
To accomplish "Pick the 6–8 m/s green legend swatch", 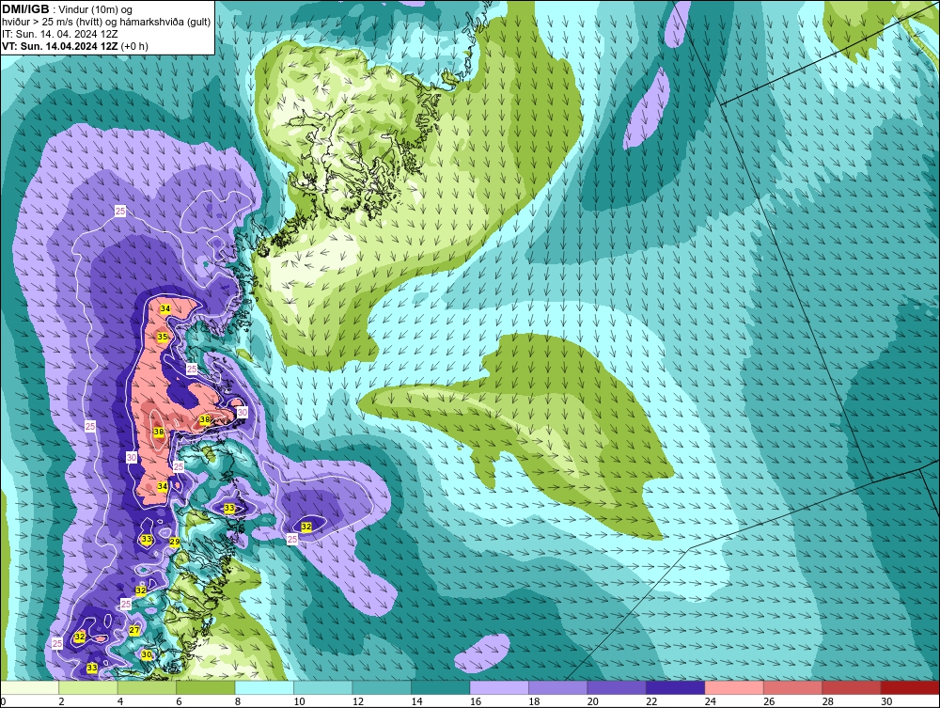I will coord(206,687).
